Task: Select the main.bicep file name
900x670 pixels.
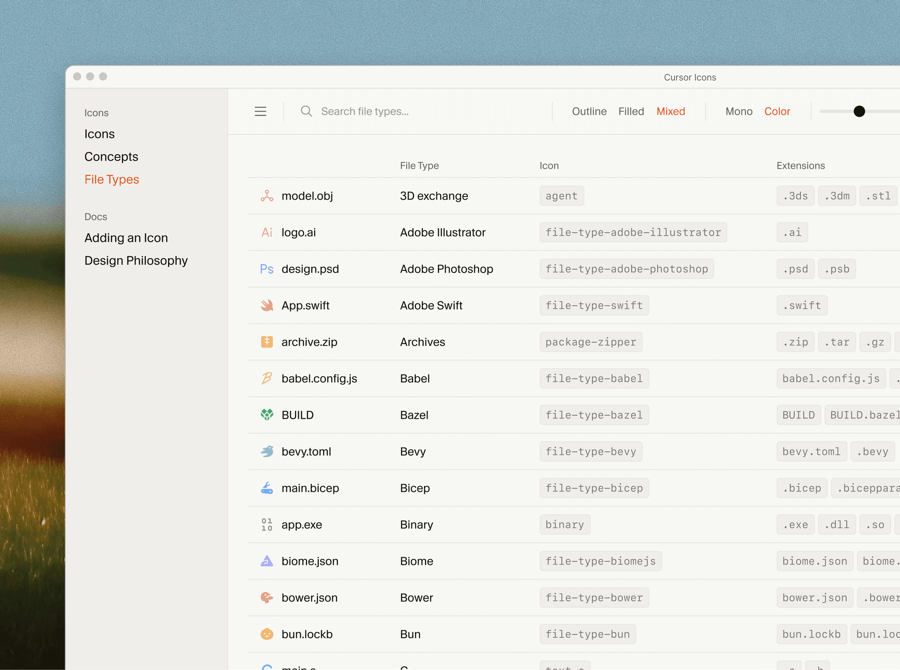Action: click(x=310, y=489)
